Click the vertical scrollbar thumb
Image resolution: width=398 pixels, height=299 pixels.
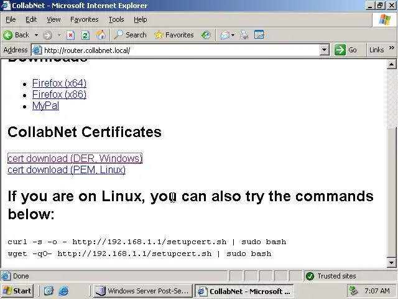tap(391, 192)
